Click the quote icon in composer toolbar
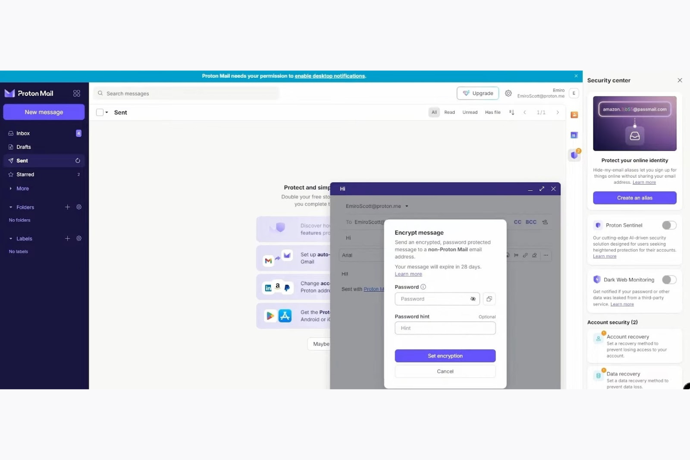 (x=516, y=255)
